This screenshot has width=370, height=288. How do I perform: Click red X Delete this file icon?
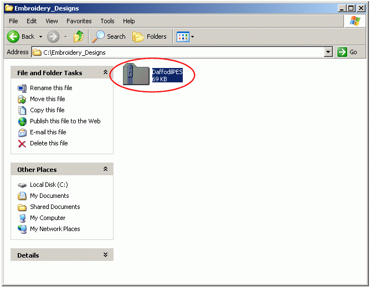(x=22, y=144)
